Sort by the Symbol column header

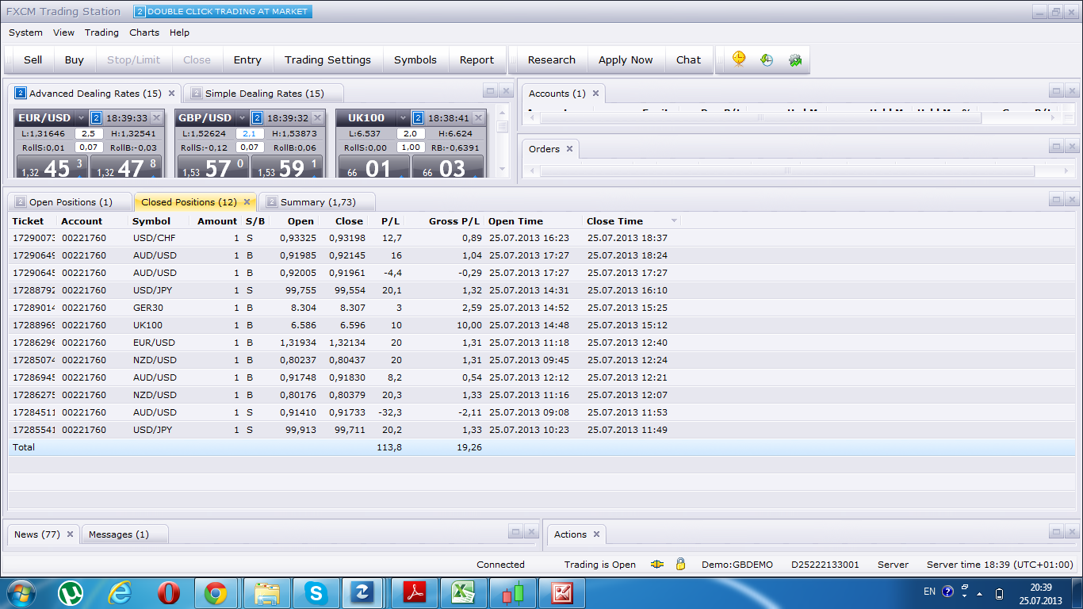151,221
